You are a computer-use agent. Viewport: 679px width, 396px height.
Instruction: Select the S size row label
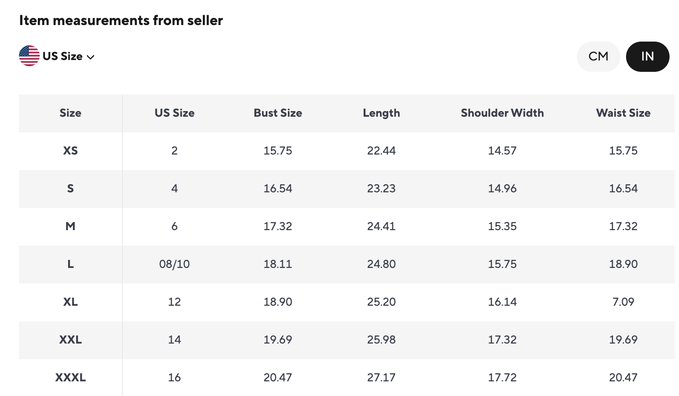[70, 189]
